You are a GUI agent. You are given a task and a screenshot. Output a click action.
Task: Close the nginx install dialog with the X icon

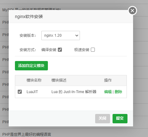[132, 11]
